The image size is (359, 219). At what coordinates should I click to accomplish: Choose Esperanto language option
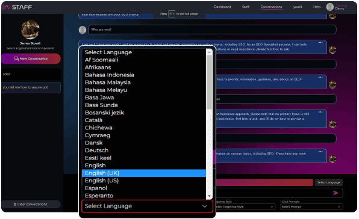(144, 196)
